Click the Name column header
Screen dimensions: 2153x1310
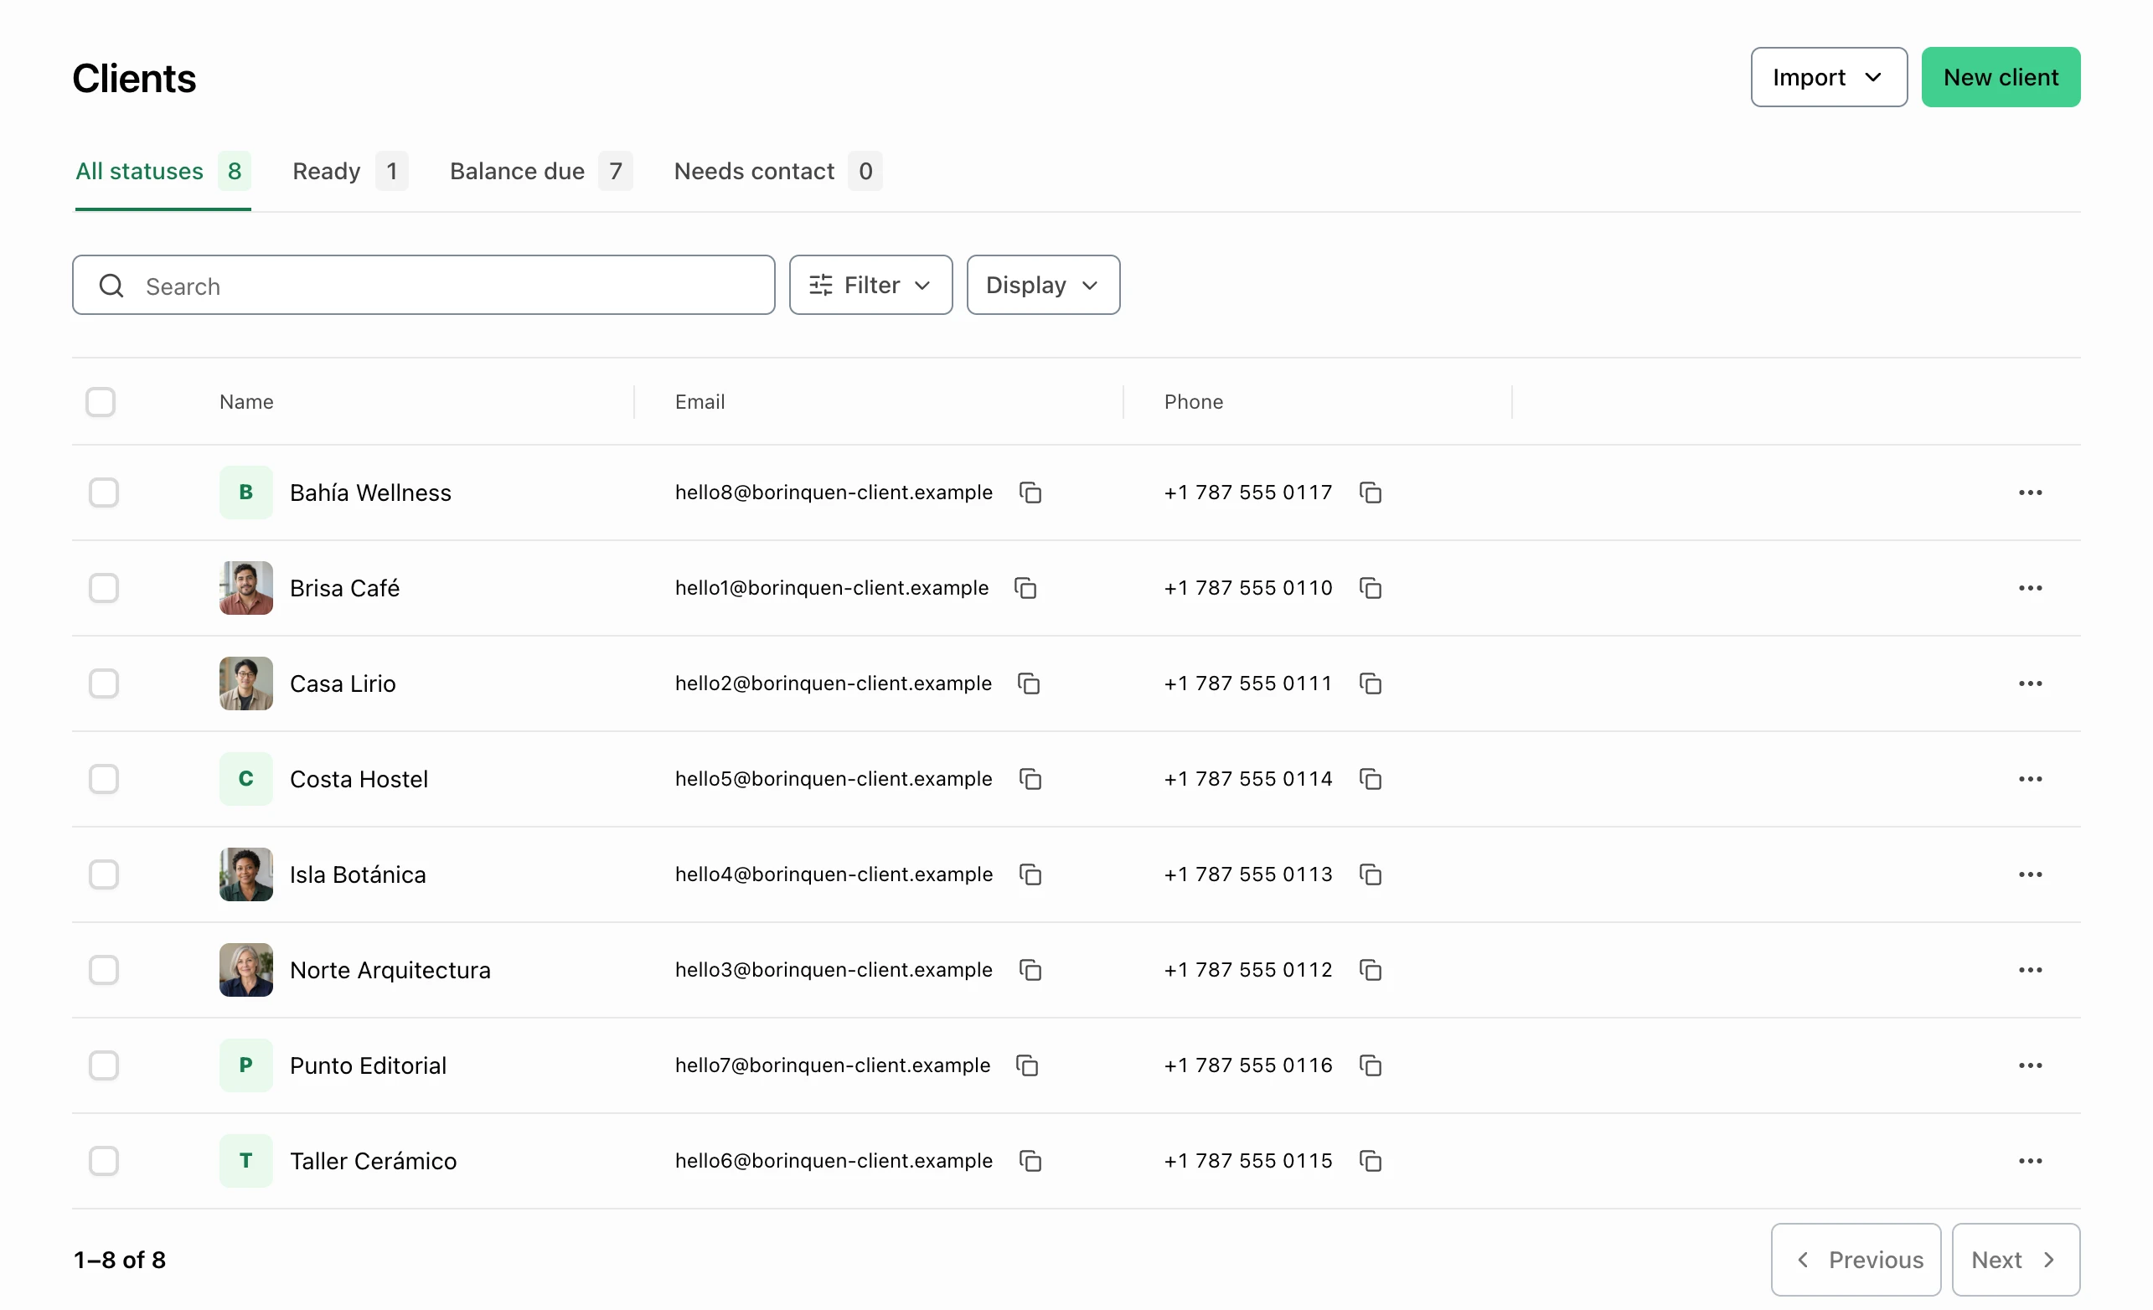pyautogui.click(x=246, y=402)
